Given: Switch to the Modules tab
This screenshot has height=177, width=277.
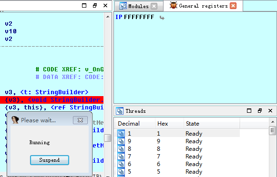Looking at the screenshot, I should [x=139, y=6].
